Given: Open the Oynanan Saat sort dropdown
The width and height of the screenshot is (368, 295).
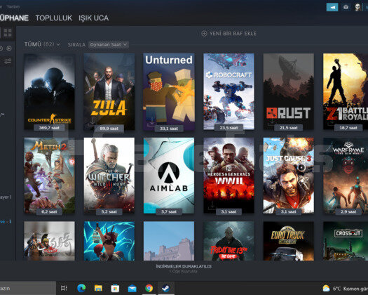Looking at the screenshot, I should pyautogui.click(x=109, y=44).
